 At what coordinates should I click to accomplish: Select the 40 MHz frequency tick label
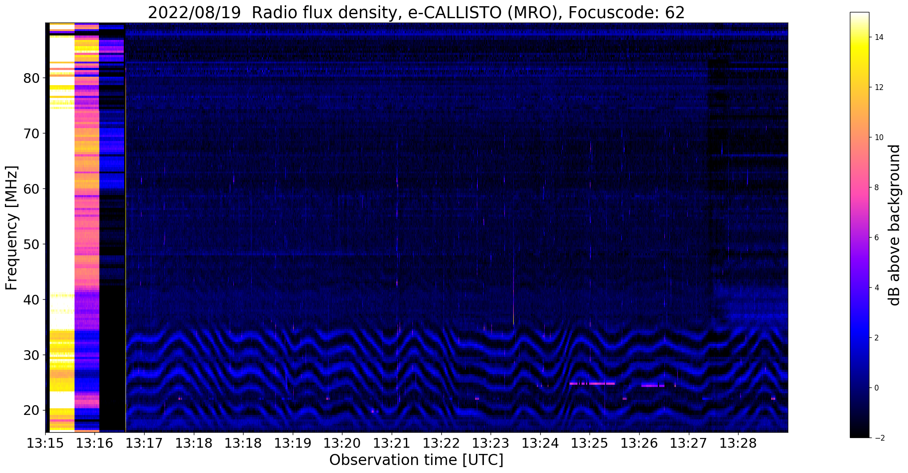coord(31,300)
